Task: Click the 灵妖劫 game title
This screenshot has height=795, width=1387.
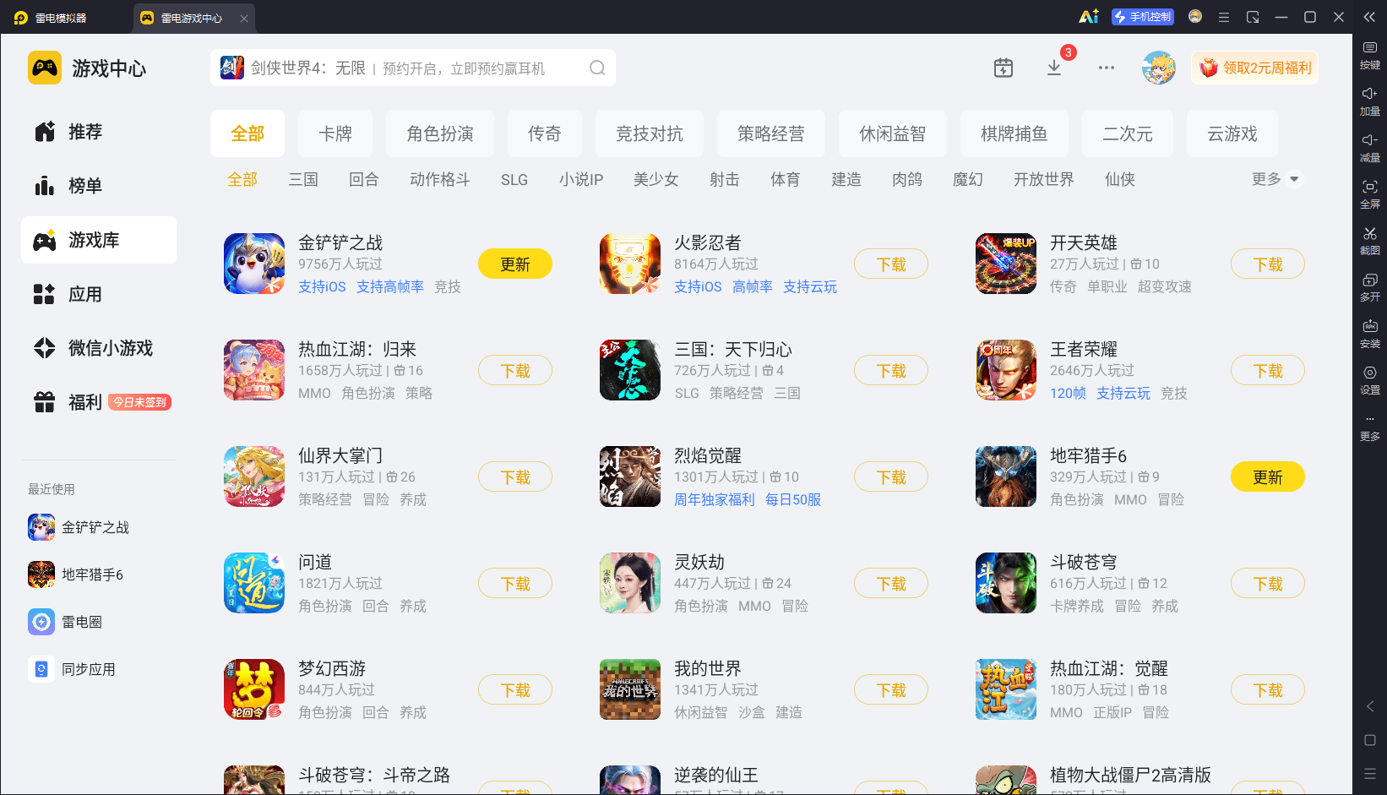Action: (699, 562)
